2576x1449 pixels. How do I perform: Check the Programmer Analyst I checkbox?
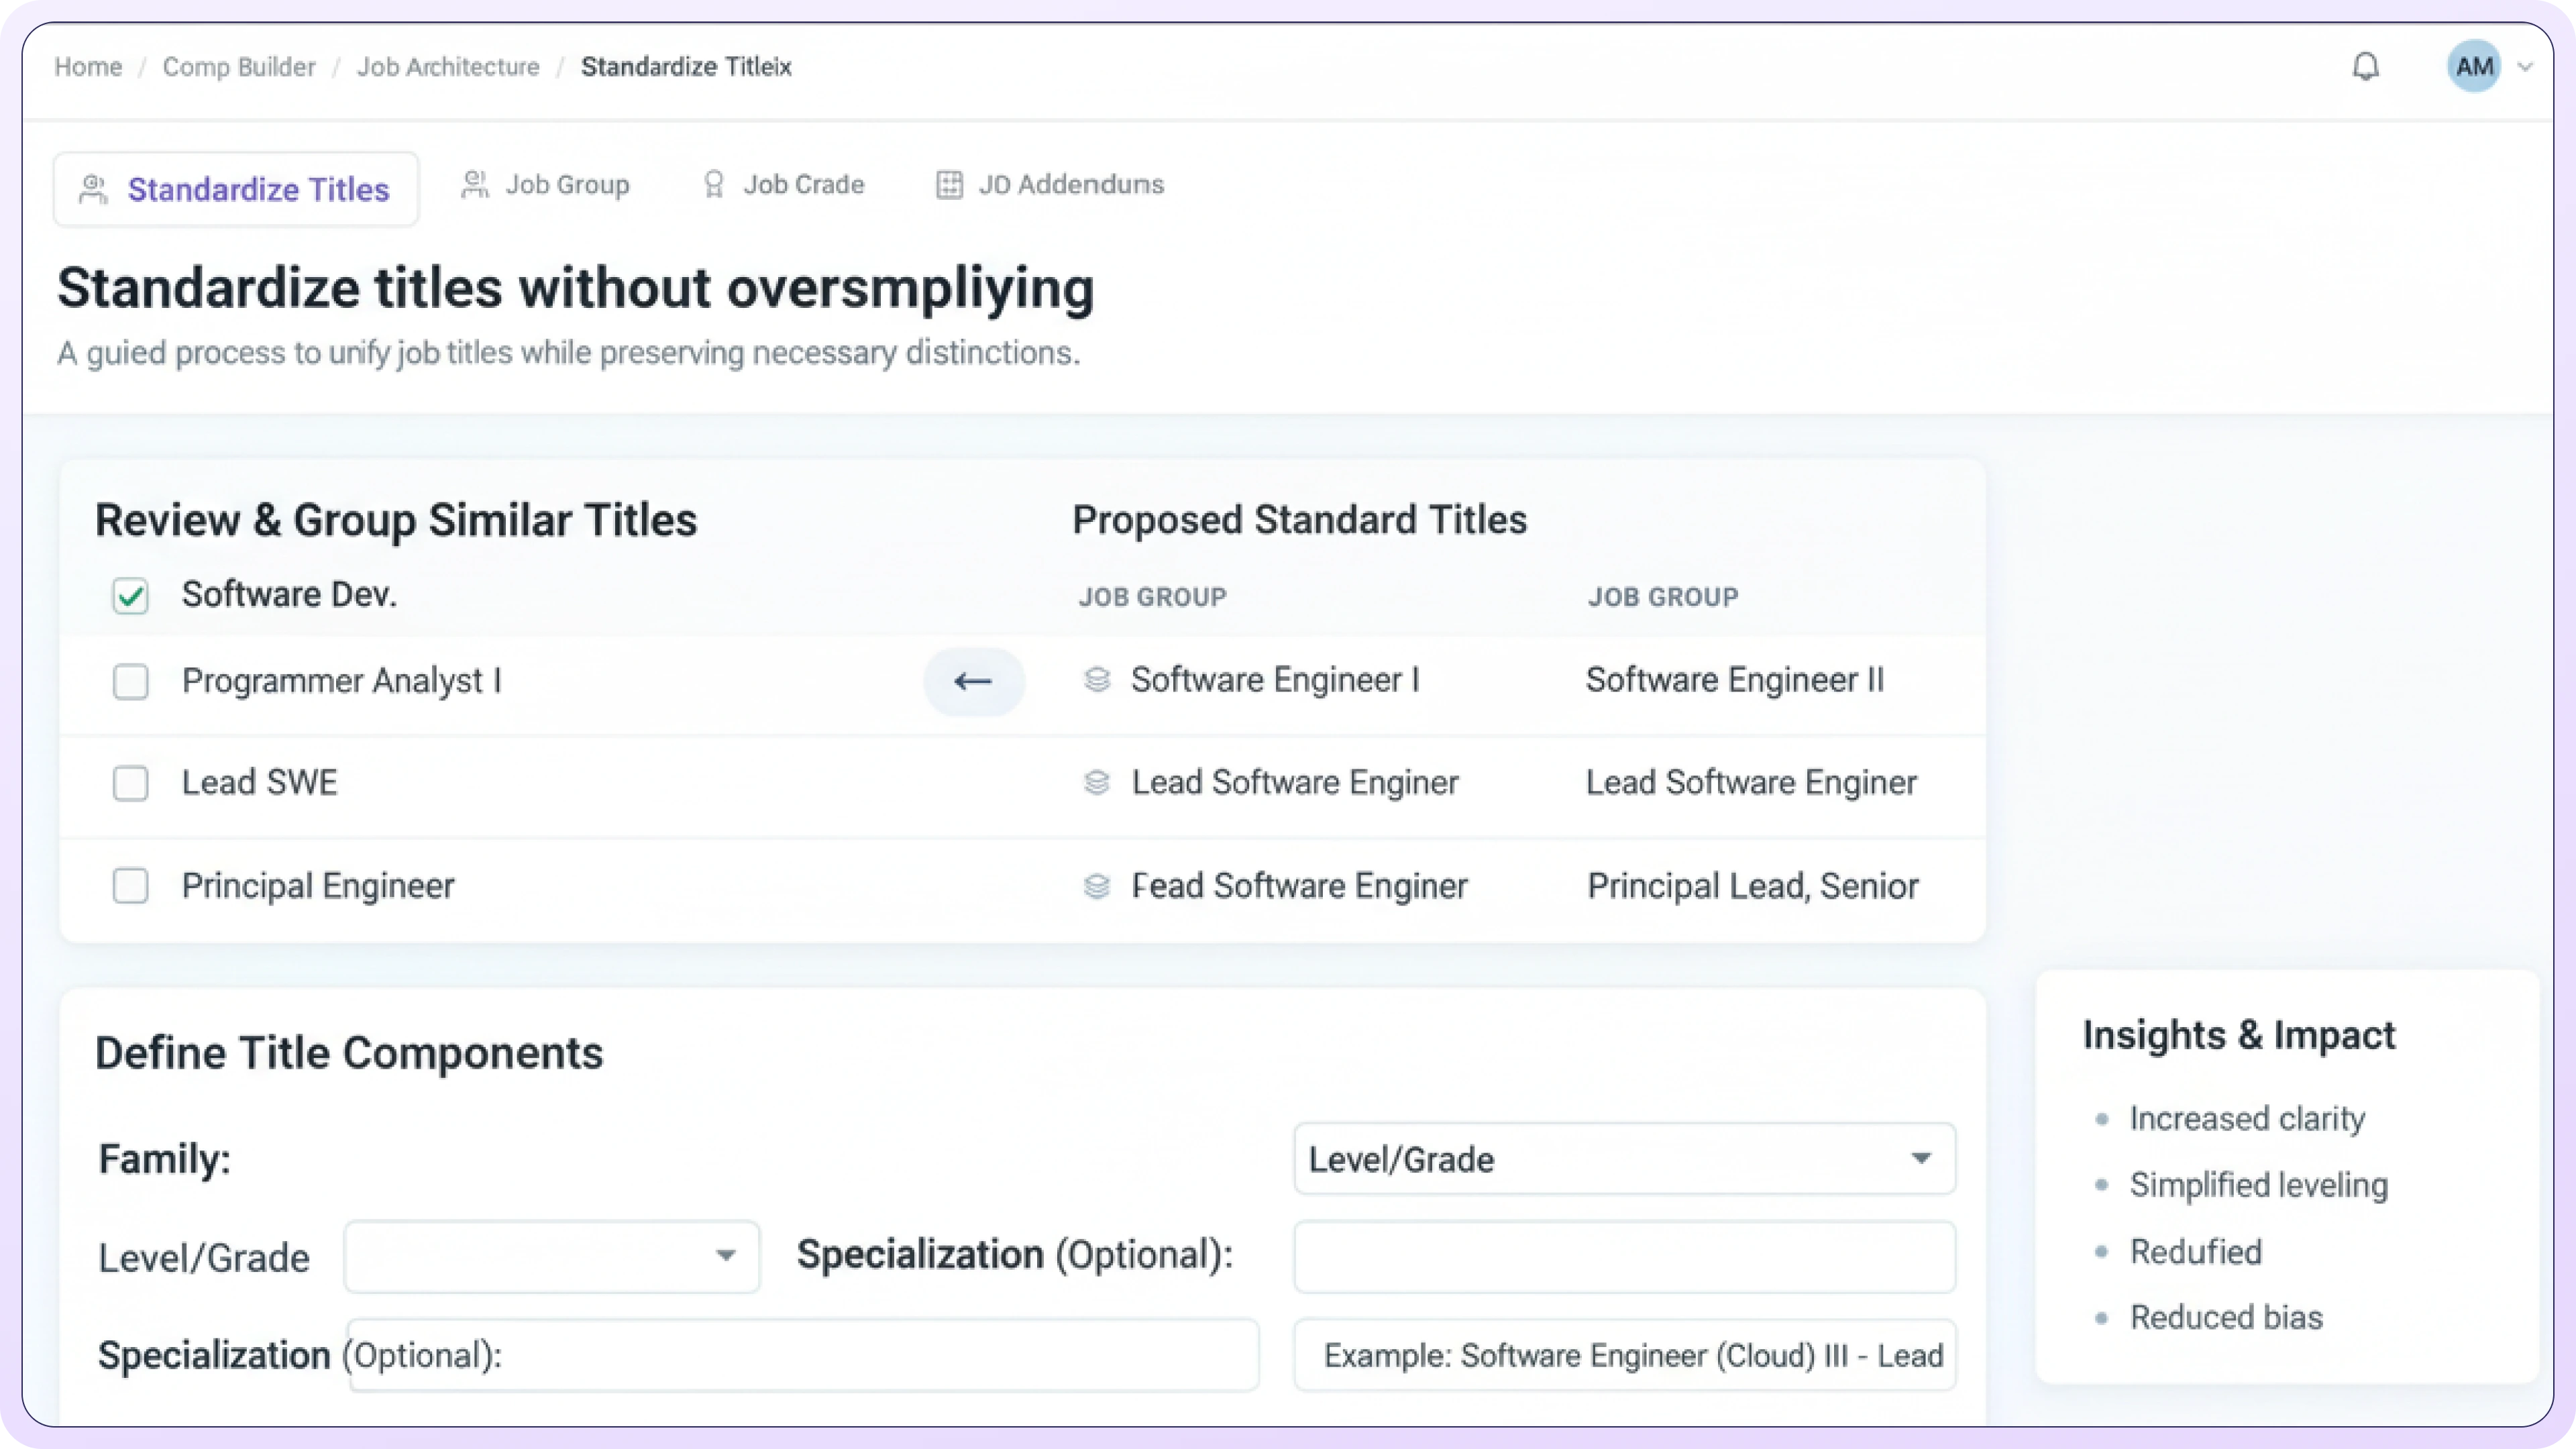point(131,682)
